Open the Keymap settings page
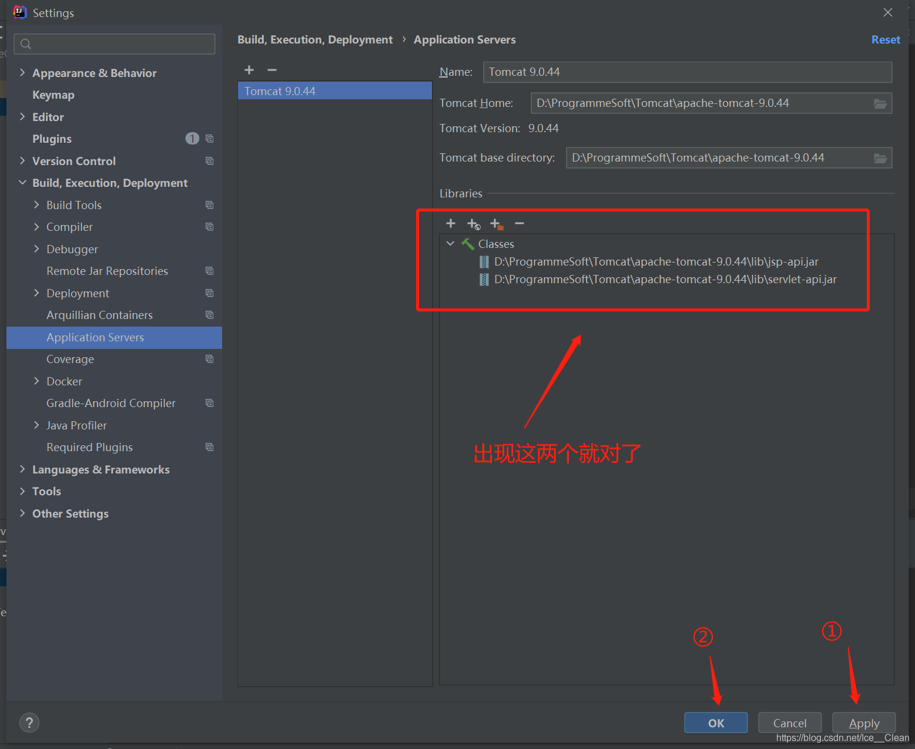 click(x=53, y=95)
